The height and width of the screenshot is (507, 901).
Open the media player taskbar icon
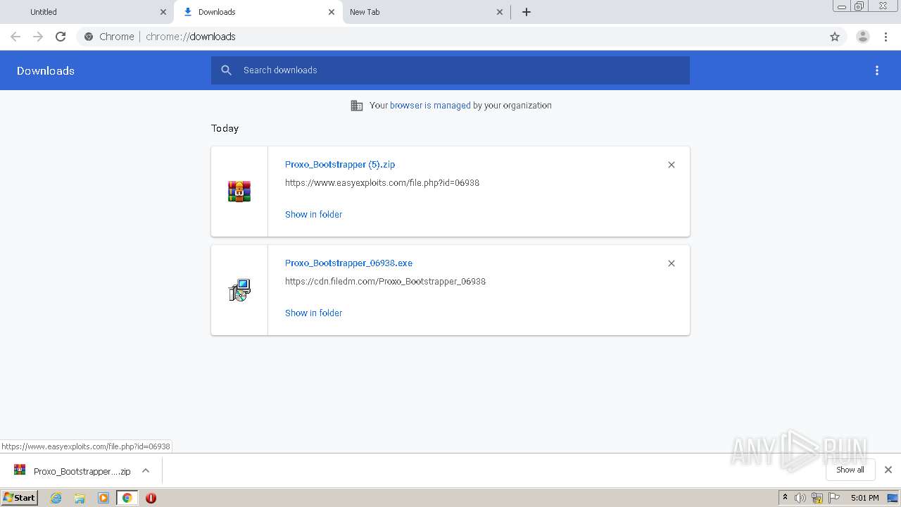pos(103,498)
